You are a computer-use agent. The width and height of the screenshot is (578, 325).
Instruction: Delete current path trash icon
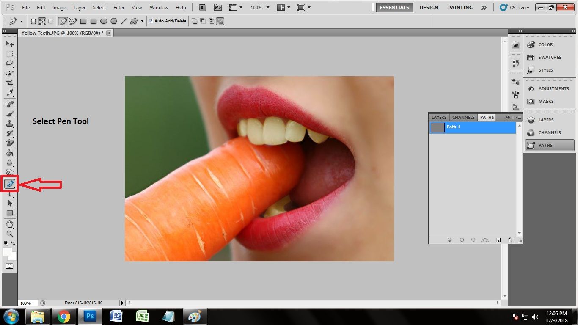(x=510, y=240)
